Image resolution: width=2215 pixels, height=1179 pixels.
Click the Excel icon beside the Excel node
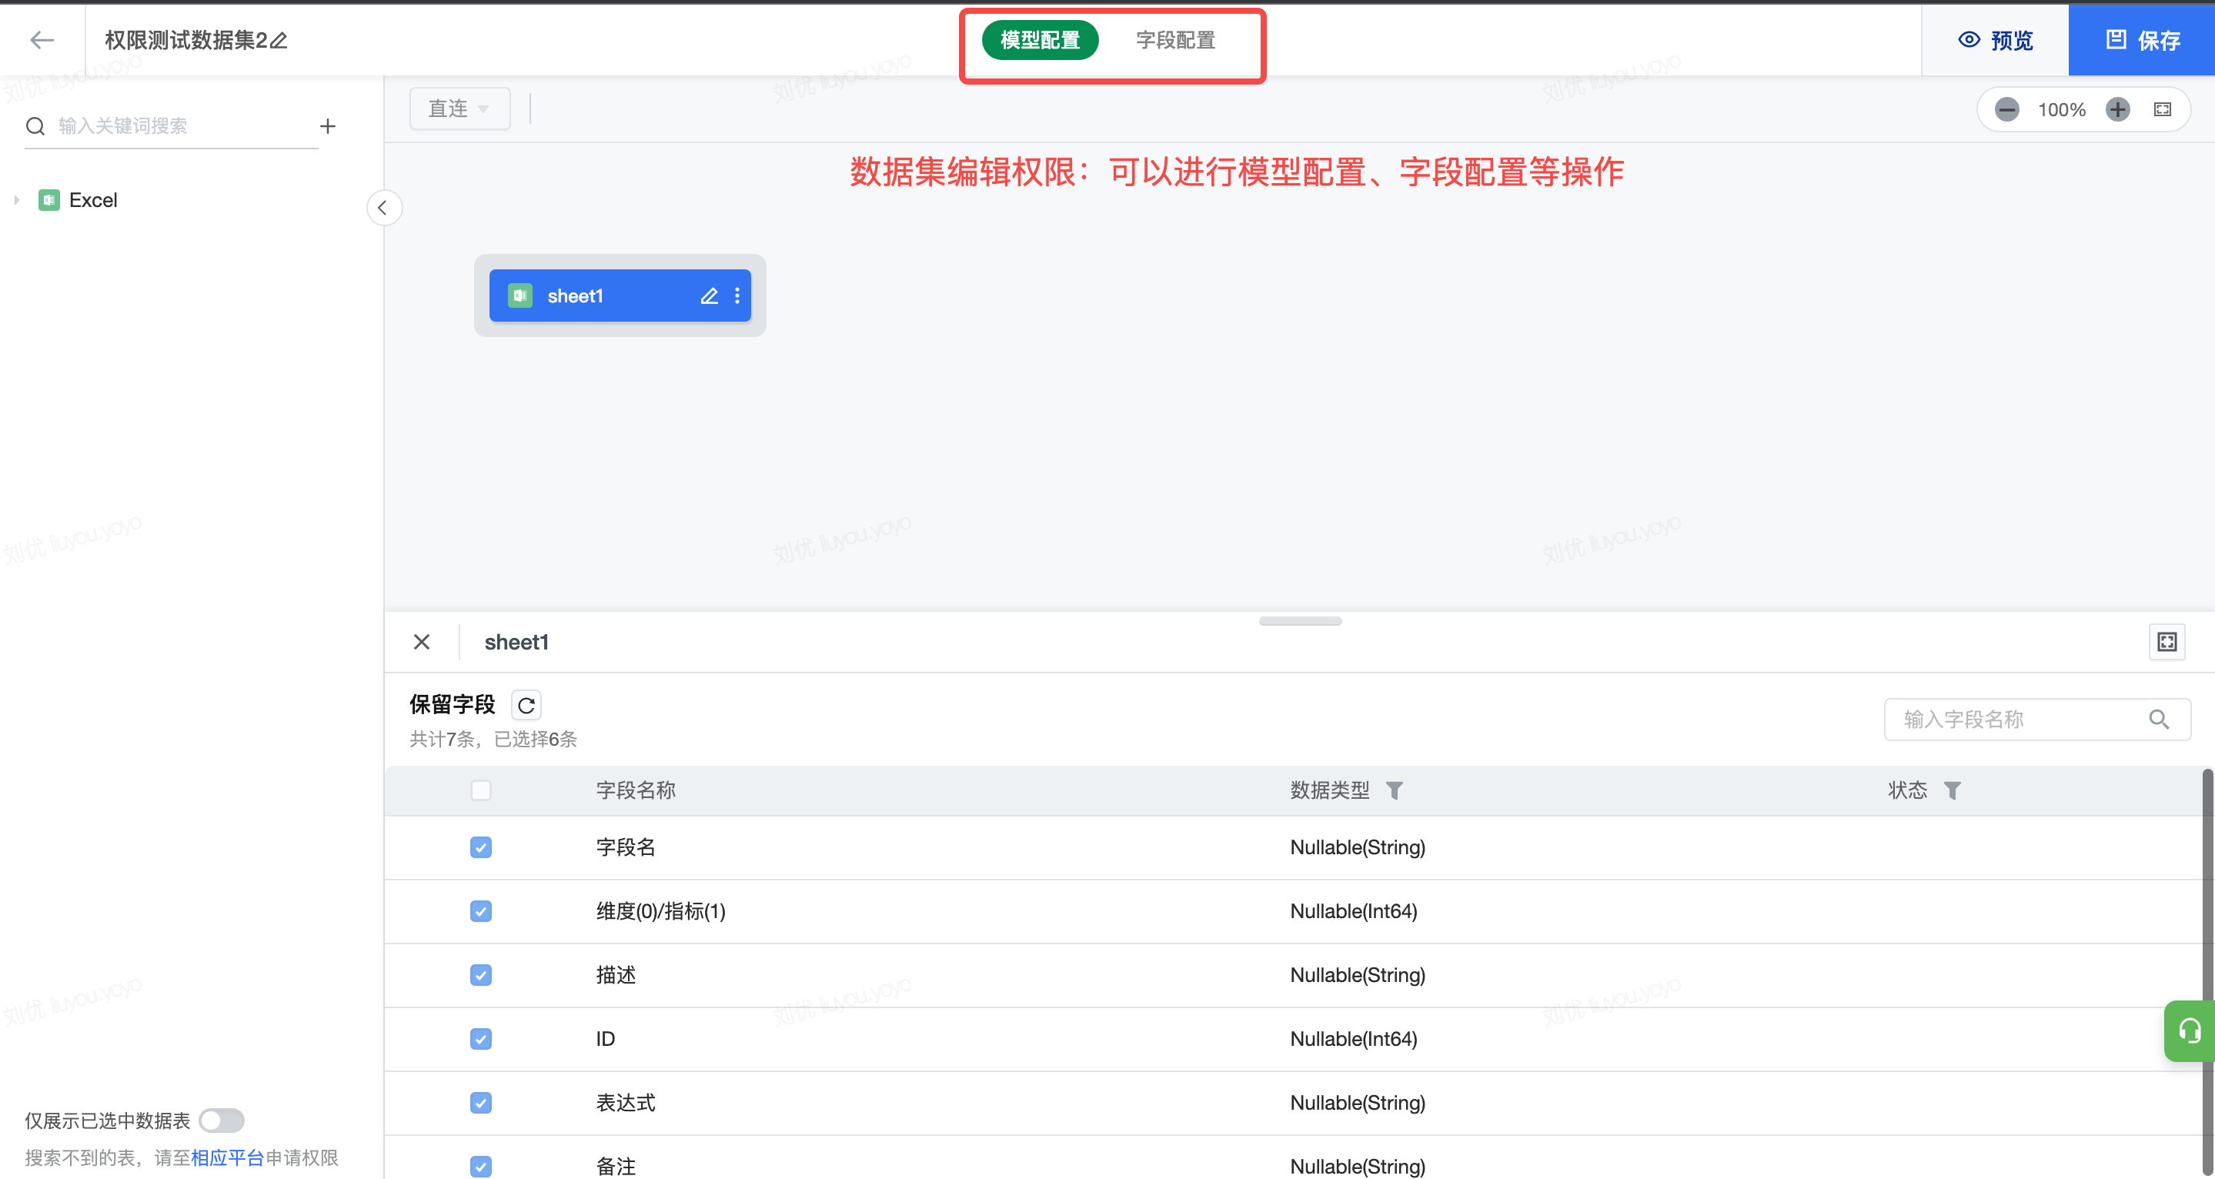click(49, 200)
